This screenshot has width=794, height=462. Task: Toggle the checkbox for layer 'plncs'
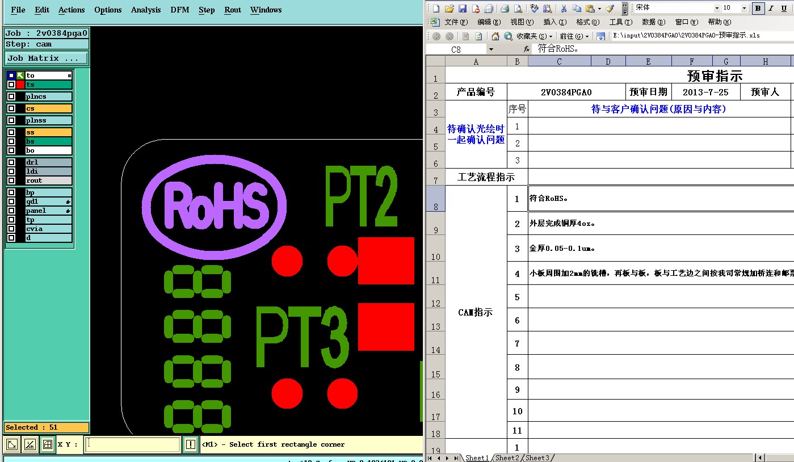(x=11, y=96)
